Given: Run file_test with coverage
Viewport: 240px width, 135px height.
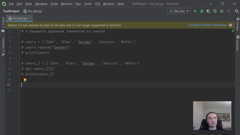Looking at the screenshot, I should tap(208, 11).
